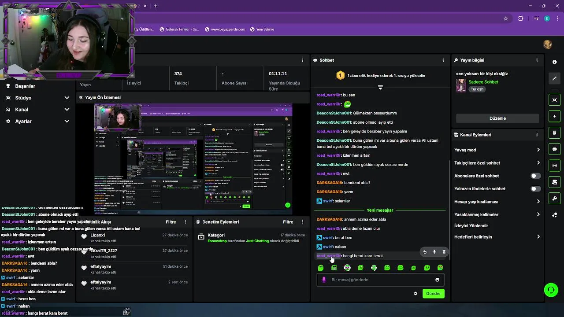Toggle the wrench stream info widget icon
Viewport: 564px width, 317px height.
555,198
